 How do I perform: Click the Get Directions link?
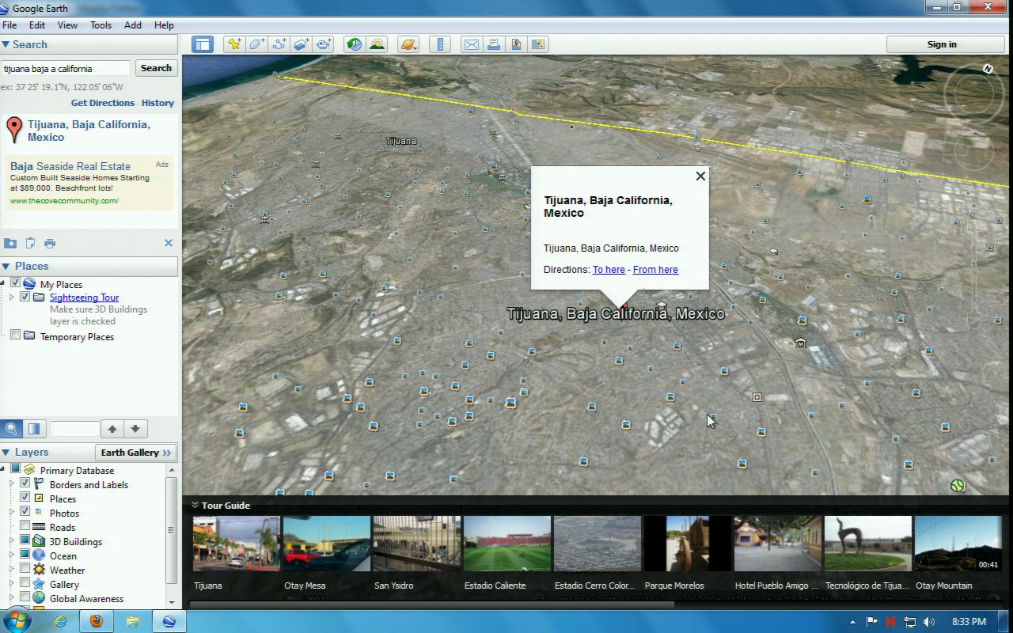point(103,103)
